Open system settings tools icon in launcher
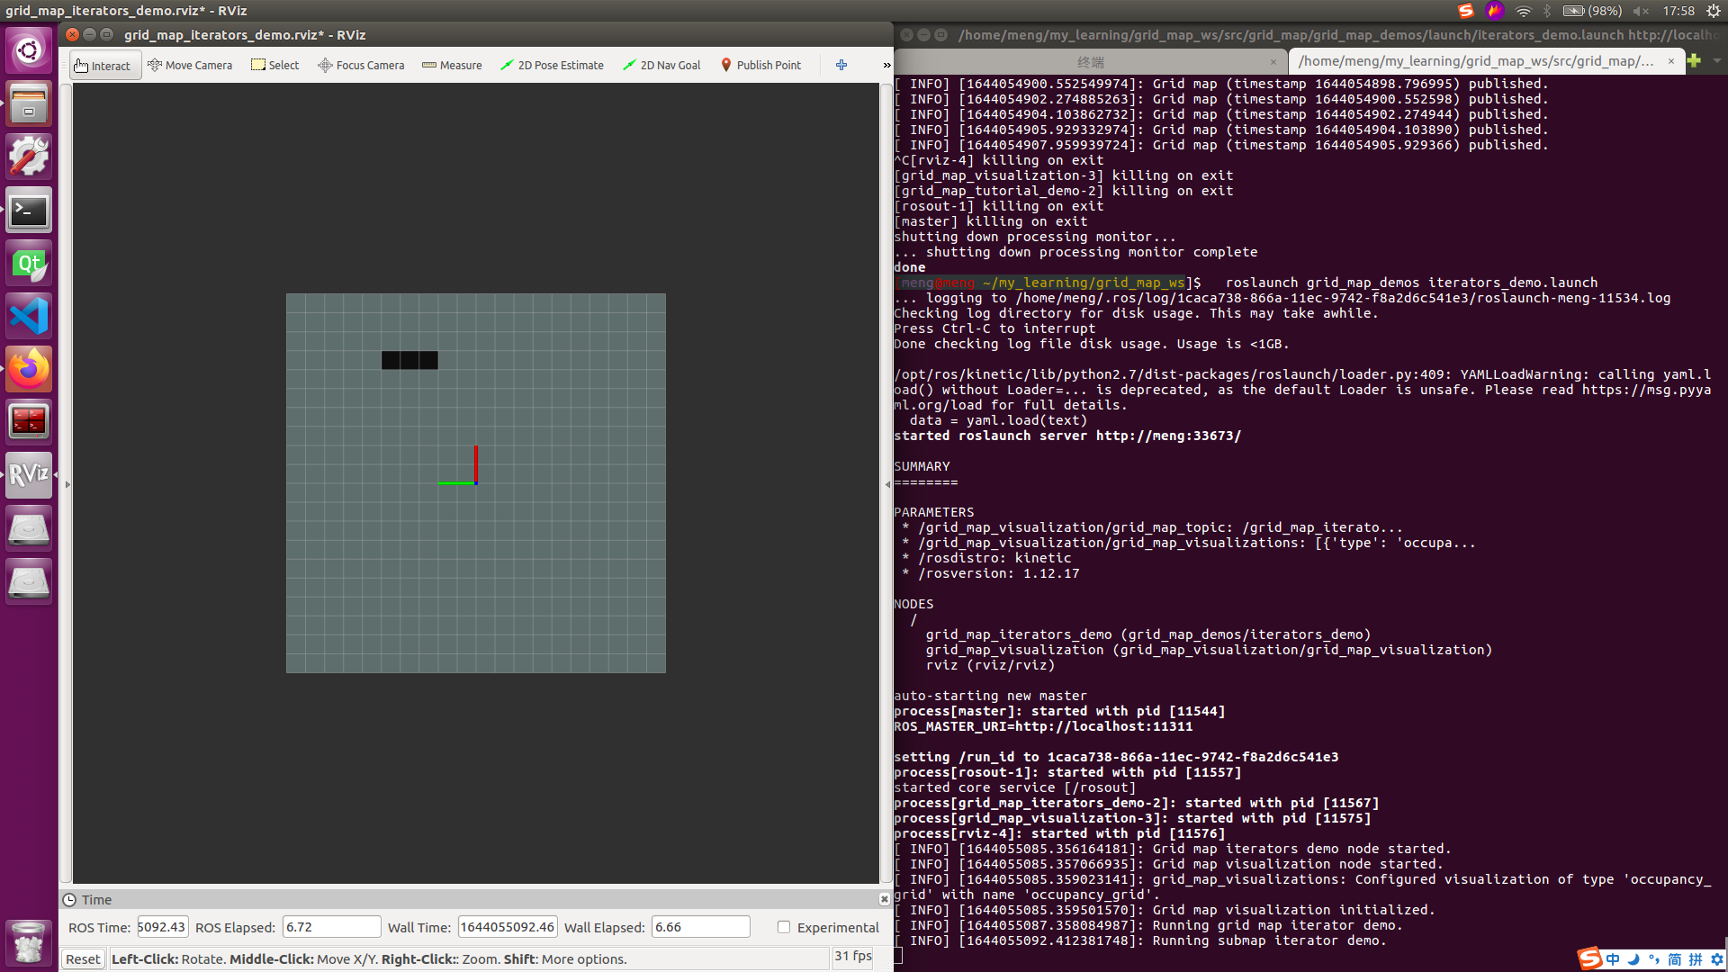This screenshot has height=972, width=1728. tap(29, 157)
